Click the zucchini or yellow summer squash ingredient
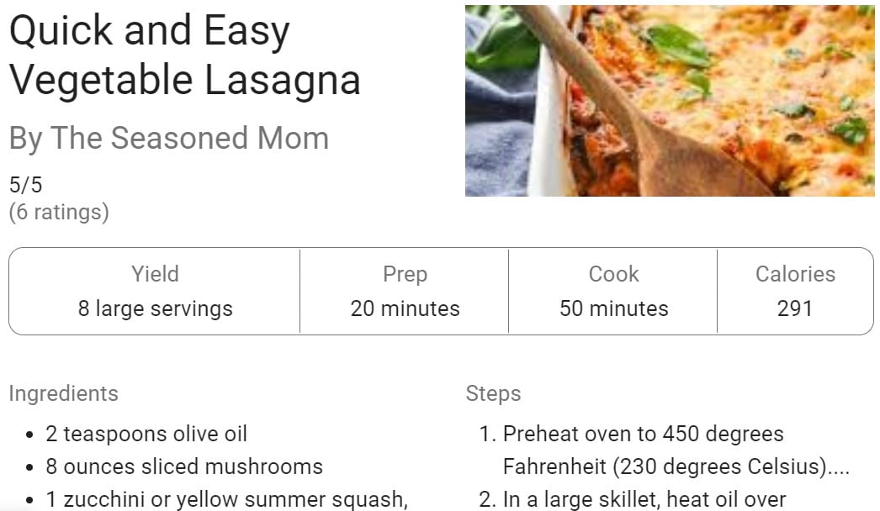880x511 pixels. [x=226, y=500]
